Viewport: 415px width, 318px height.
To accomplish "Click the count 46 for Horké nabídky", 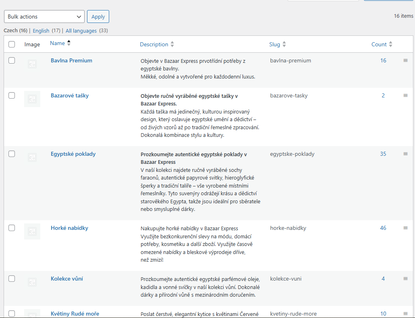I will click(x=383, y=228).
